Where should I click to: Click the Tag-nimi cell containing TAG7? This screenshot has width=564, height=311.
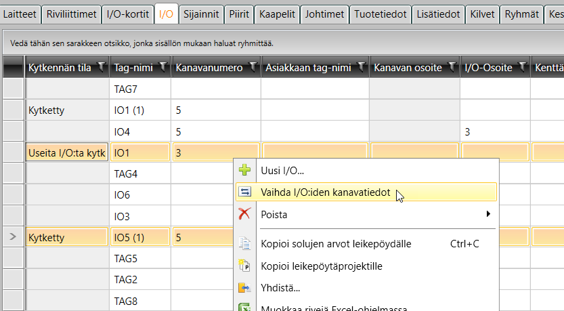140,89
